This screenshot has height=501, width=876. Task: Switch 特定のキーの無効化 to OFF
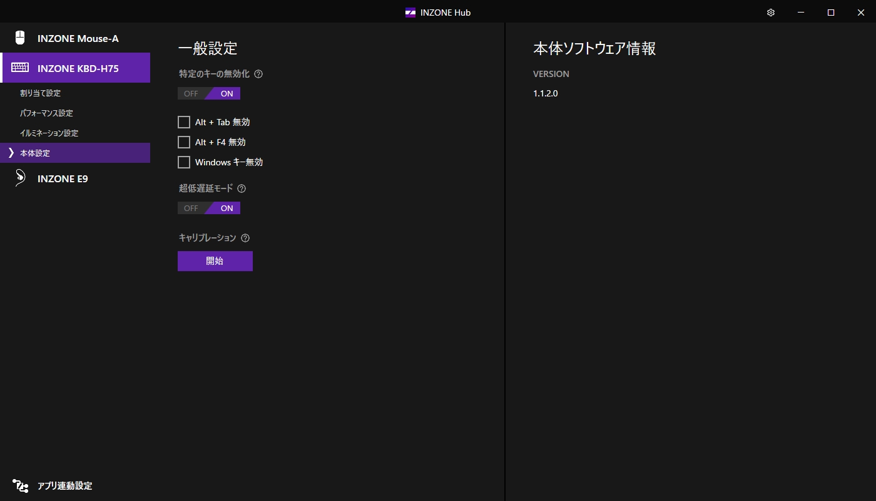pos(191,93)
